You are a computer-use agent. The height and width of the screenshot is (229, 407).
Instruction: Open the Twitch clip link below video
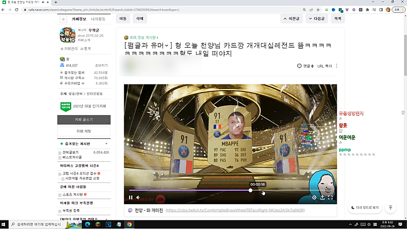coord(235,210)
